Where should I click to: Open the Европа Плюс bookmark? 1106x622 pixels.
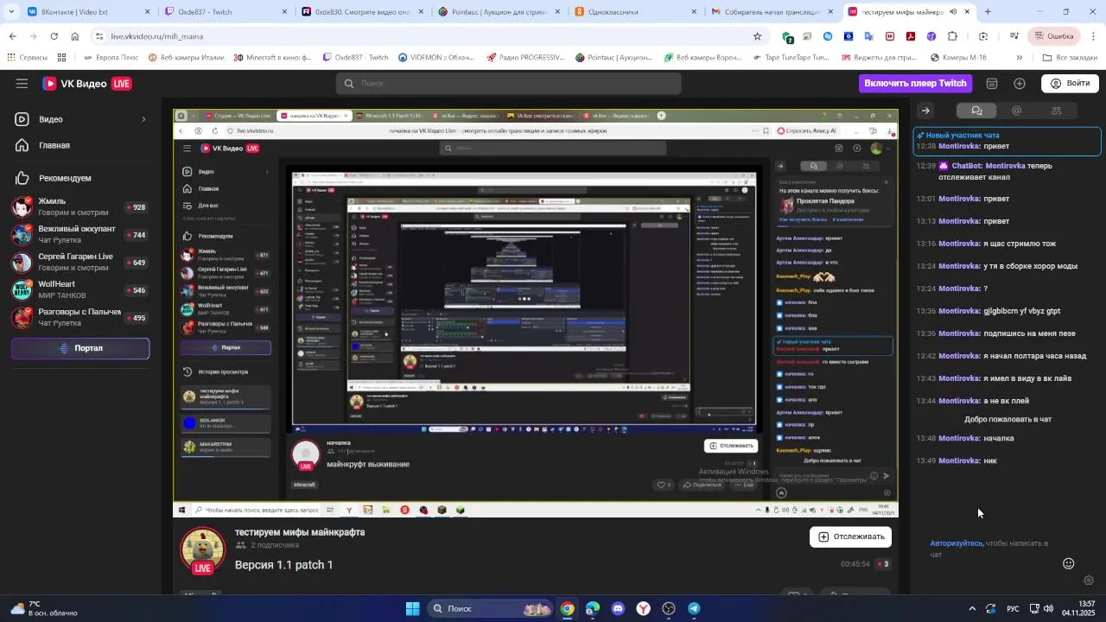[x=111, y=58]
